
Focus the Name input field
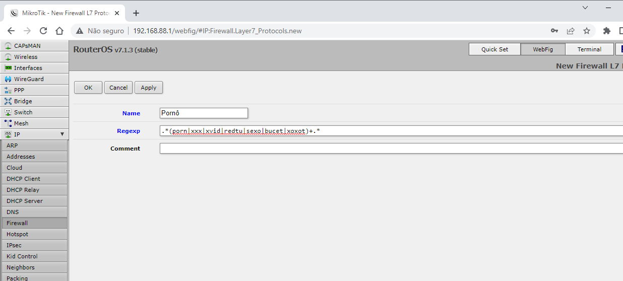[204, 113]
